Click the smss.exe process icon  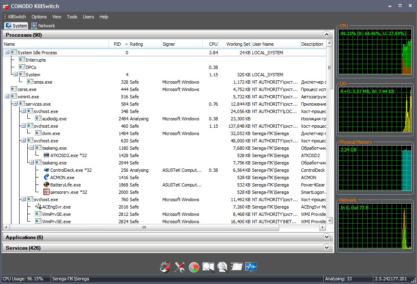[30, 82]
